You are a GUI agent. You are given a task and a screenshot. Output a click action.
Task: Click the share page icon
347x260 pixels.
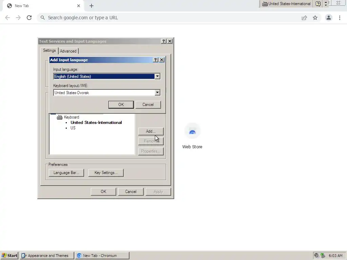pos(304,18)
